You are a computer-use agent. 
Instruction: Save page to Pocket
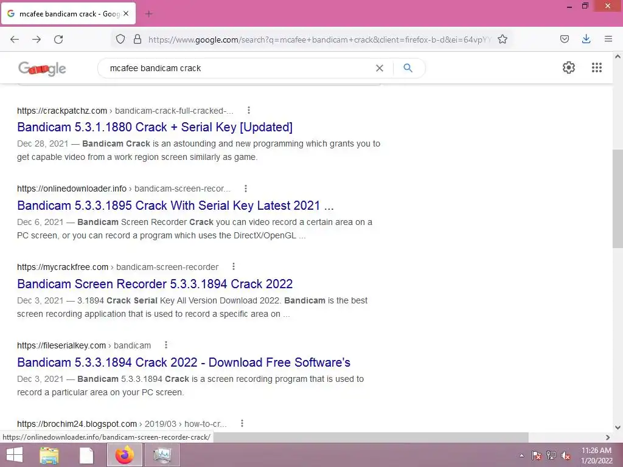(565, 39)
